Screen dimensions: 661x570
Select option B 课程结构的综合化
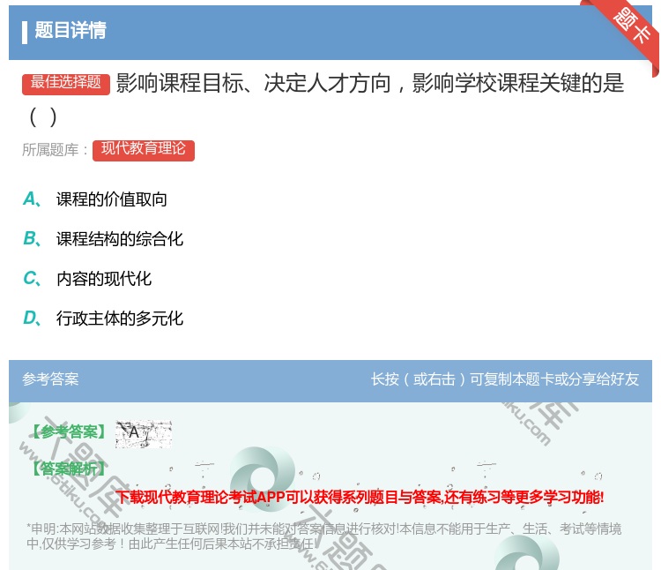tap(120, 239)
